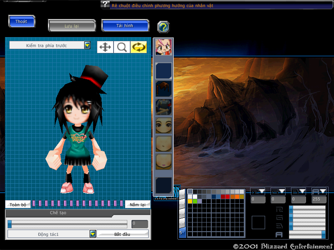Click the G color slider handle
Screen dimensions: 334x250
coord(291,218)
